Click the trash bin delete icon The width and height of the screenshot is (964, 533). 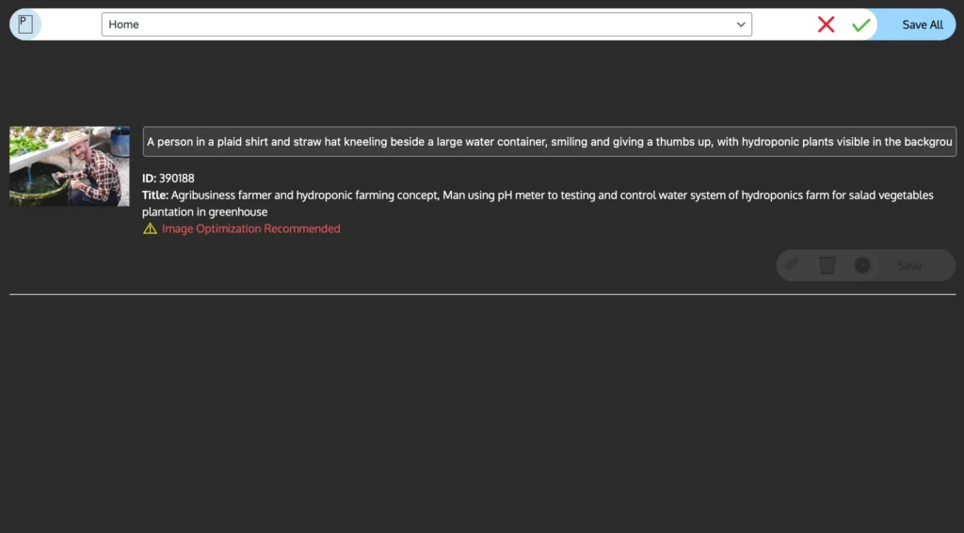coord(827,265)
